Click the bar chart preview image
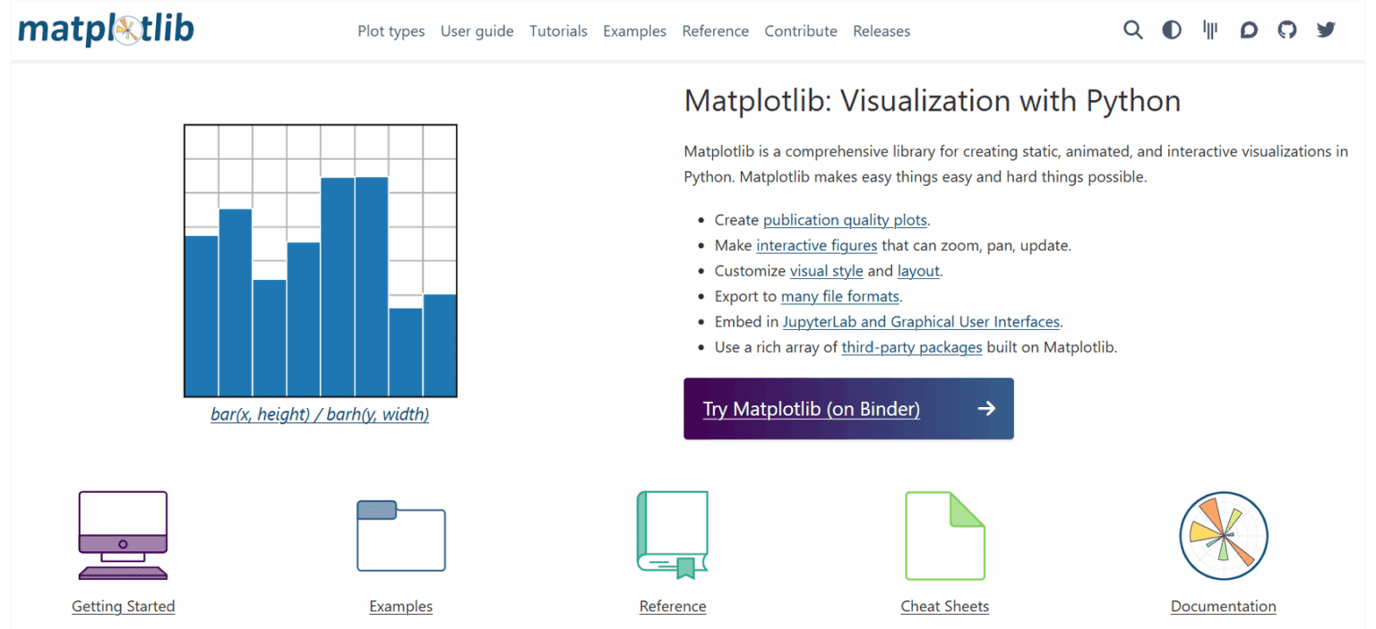Viewport: 1376px width, 629px height. click(321, 260)
